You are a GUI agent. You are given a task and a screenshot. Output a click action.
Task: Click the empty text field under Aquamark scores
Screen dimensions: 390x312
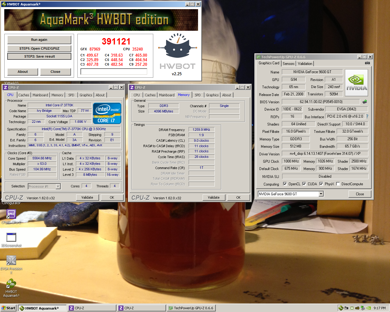tap(114, 72)
